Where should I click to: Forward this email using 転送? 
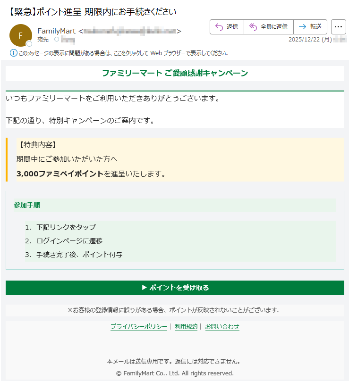(310, 27)
